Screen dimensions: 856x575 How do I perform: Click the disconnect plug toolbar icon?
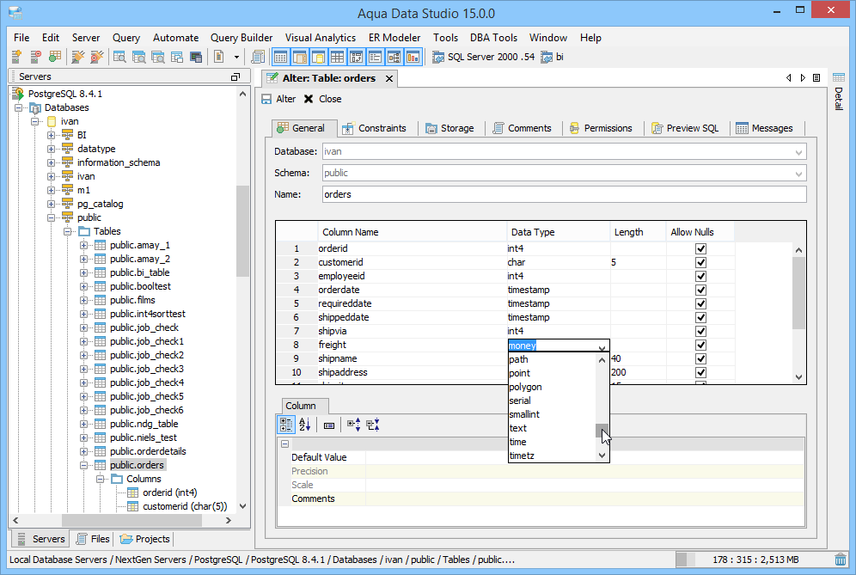coord(96,57)
